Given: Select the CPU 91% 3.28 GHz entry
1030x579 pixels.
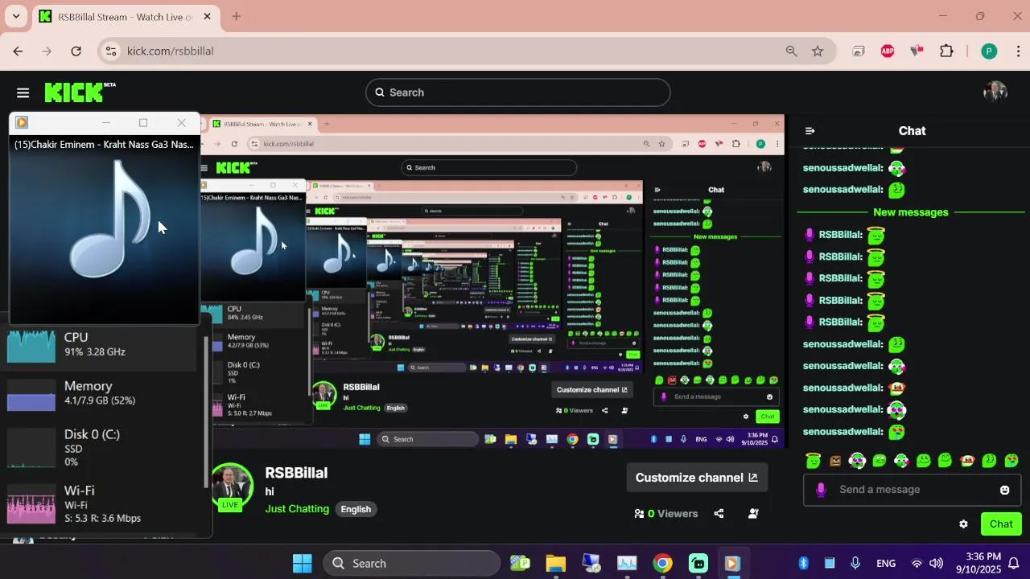Looking at the screenshot, I should (x=101, y=347).
